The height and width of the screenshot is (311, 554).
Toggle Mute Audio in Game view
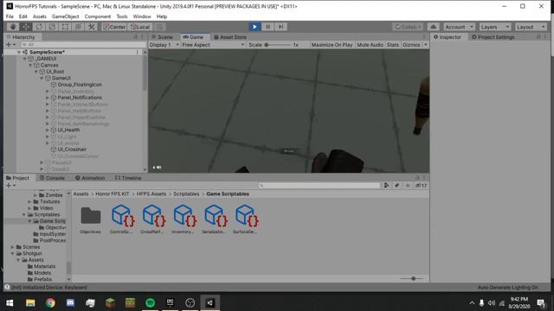(370, 45)
